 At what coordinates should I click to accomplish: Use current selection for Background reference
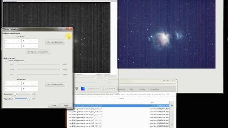point(55,42)
